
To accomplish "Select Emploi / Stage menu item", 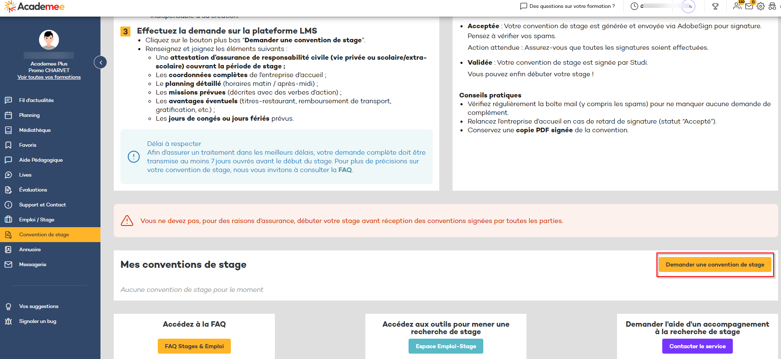I will coord(37,220).
